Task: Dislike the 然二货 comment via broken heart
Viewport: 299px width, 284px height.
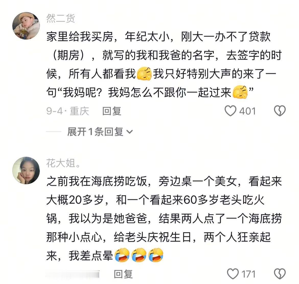Action: tap(280, 111)
